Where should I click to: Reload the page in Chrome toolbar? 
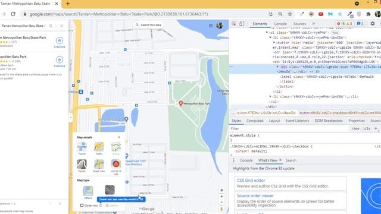tap(13, 14)
